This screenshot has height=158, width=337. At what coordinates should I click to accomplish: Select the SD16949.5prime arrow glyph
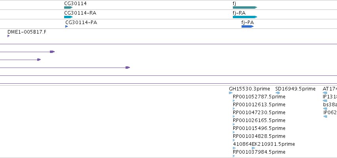click(x=278, y=93)
